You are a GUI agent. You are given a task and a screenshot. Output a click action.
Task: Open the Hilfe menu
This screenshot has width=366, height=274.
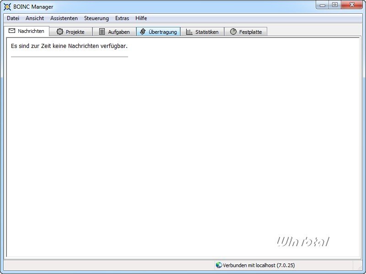[141, 18]
